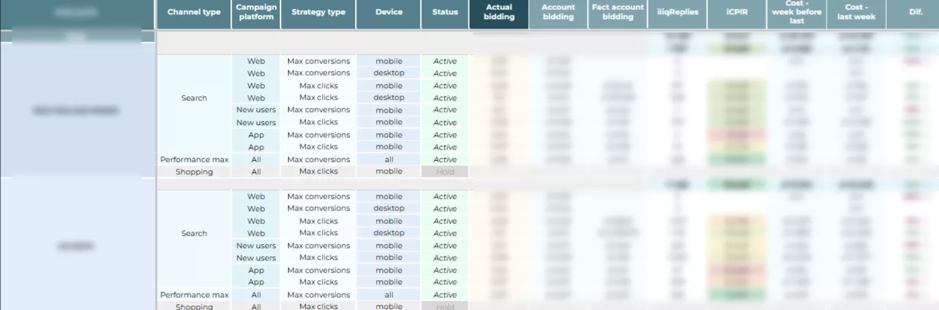Viewport: 939px width, 310px height.
Task: Select the Fact account bidding header
Action: coord(617,12)
